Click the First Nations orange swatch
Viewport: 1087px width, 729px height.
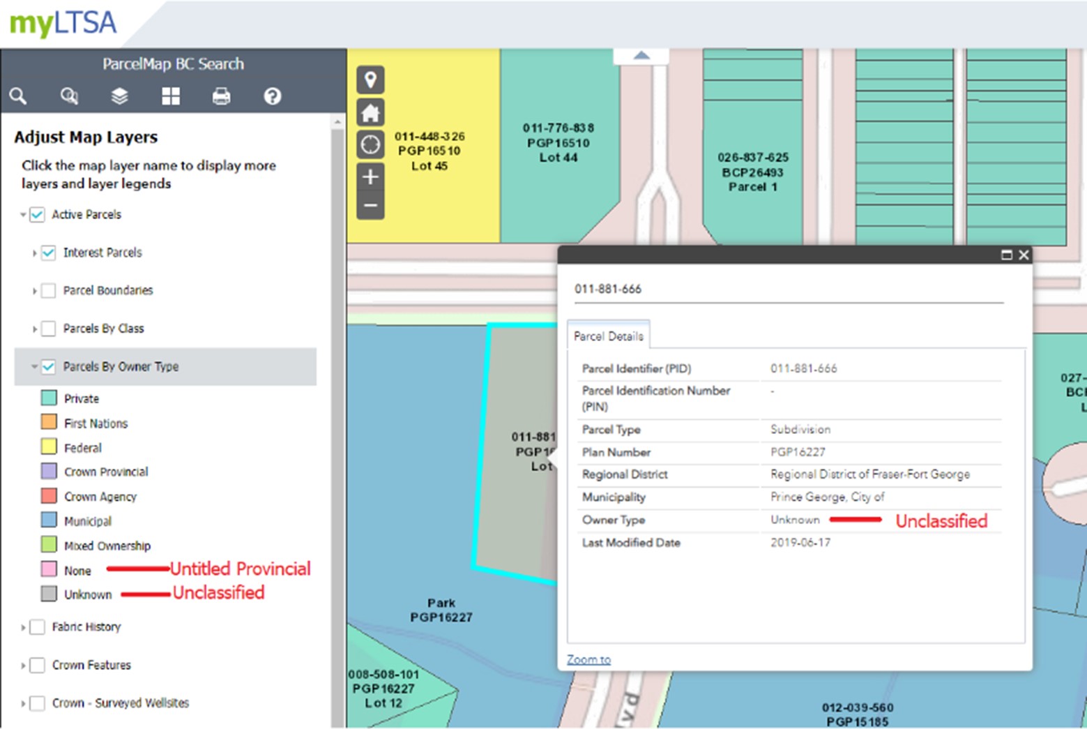point(49,422)
